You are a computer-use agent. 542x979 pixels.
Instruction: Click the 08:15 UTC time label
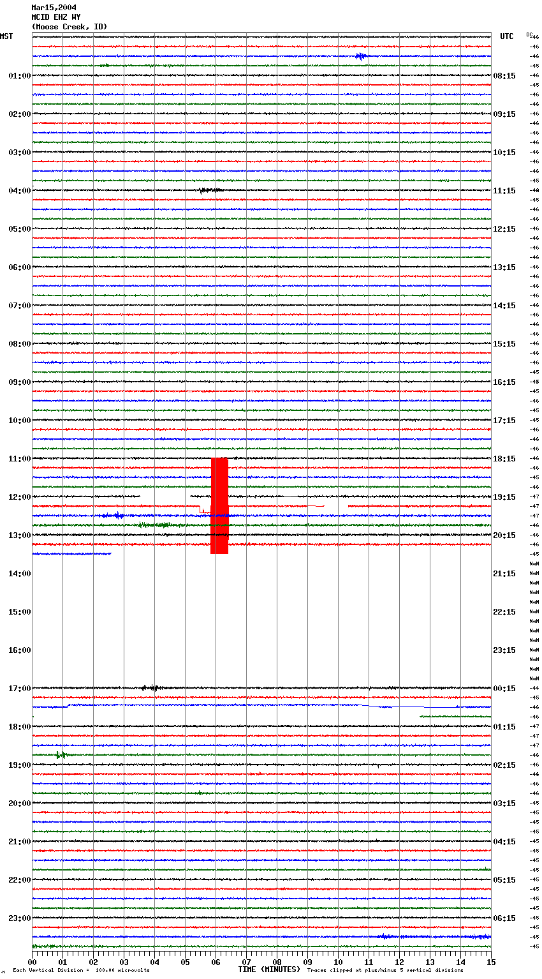(504, 76)
